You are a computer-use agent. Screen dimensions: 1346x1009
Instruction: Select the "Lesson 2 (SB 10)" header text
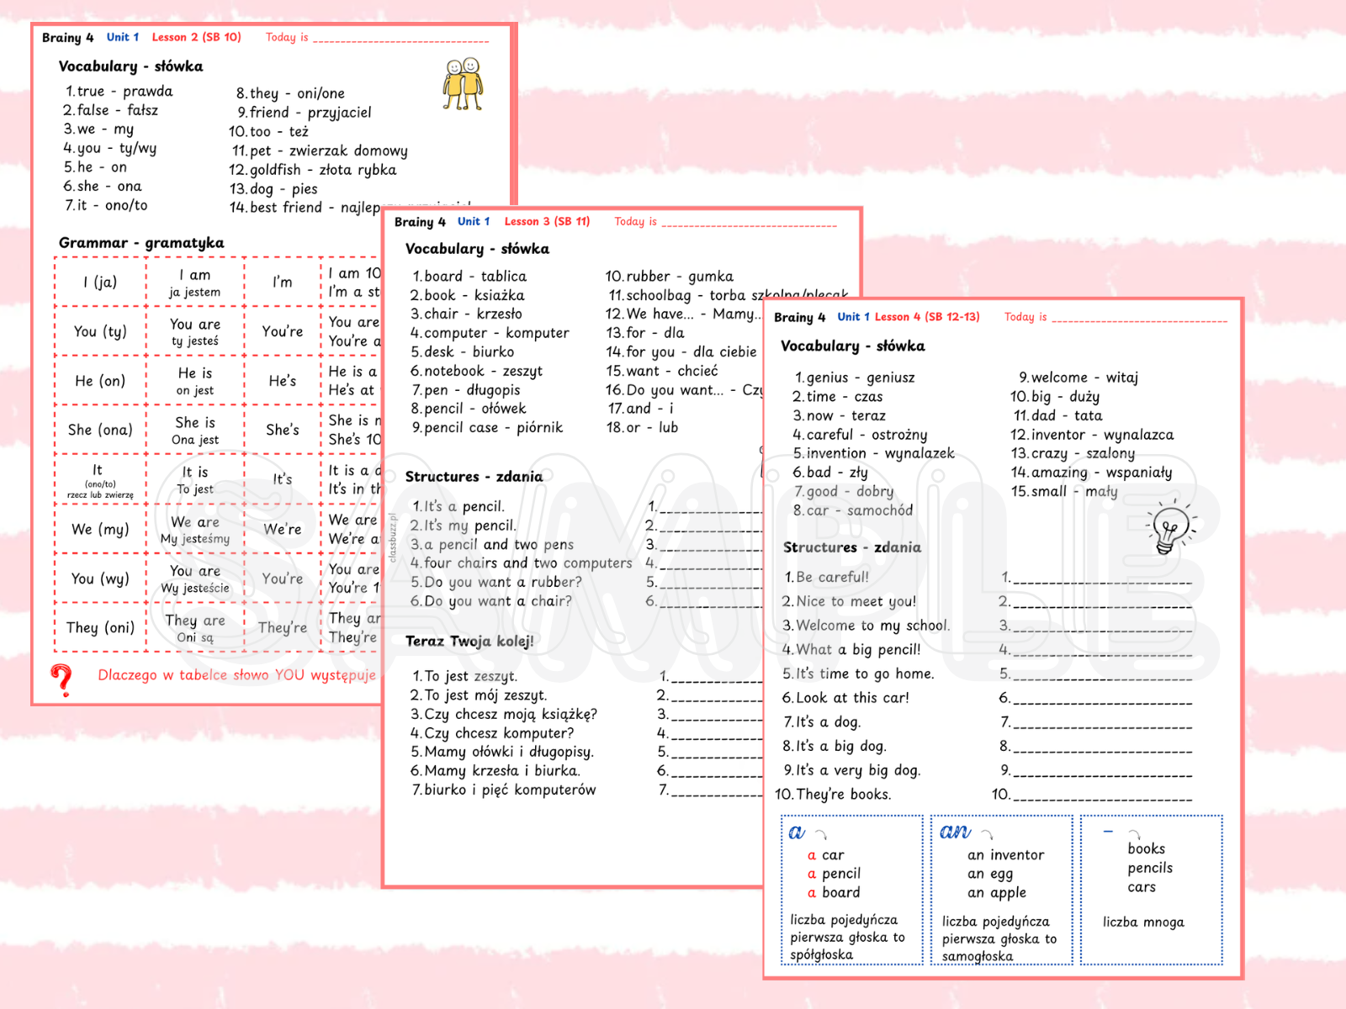(x=196, y=37)
